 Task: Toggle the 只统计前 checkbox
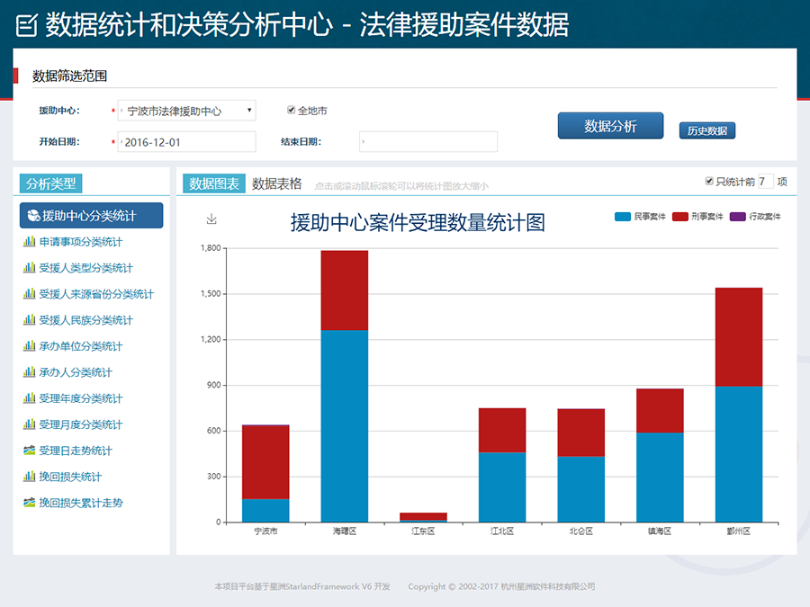click(x=709, y=181)
